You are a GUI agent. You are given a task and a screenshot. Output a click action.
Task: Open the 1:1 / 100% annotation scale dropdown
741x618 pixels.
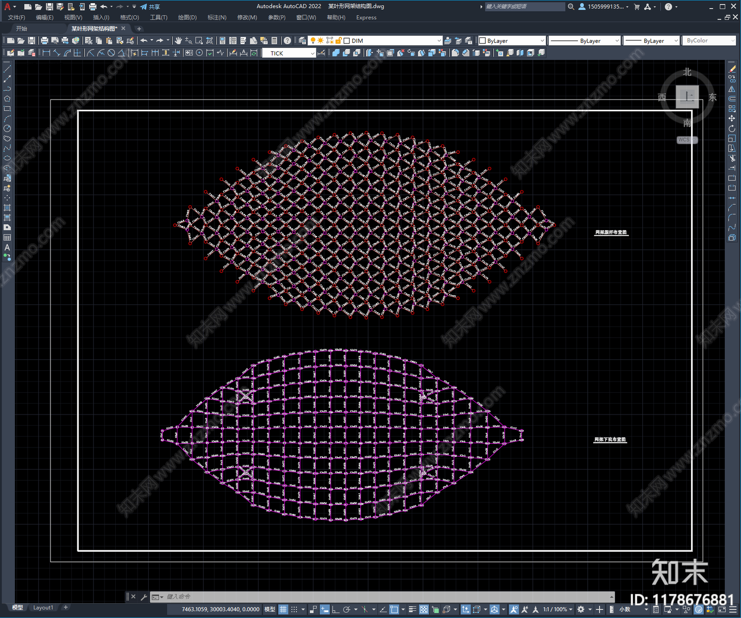point(558,609)
